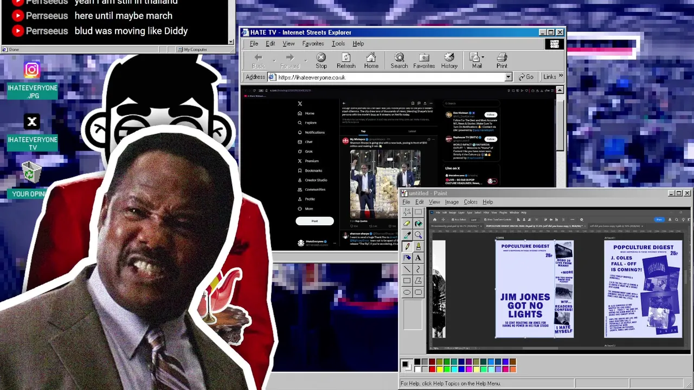The width and height of the screenshot is (694, 390).
Task: Select the Airbrush spray tool in Paint
Action: [407, 258]
